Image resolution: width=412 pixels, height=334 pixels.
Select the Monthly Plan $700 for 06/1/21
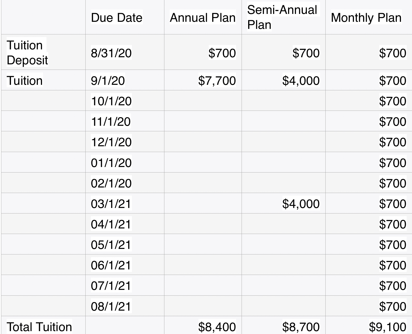click(x=393, y=265)
